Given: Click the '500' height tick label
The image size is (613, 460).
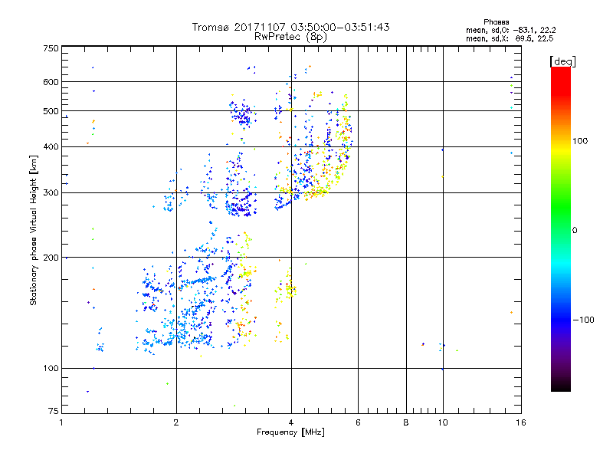Looking at the screenshot, I should [51, 111].
